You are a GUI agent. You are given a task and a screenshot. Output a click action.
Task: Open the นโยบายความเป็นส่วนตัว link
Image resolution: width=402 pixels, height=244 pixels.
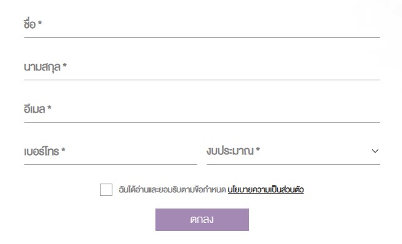point(266,190)
